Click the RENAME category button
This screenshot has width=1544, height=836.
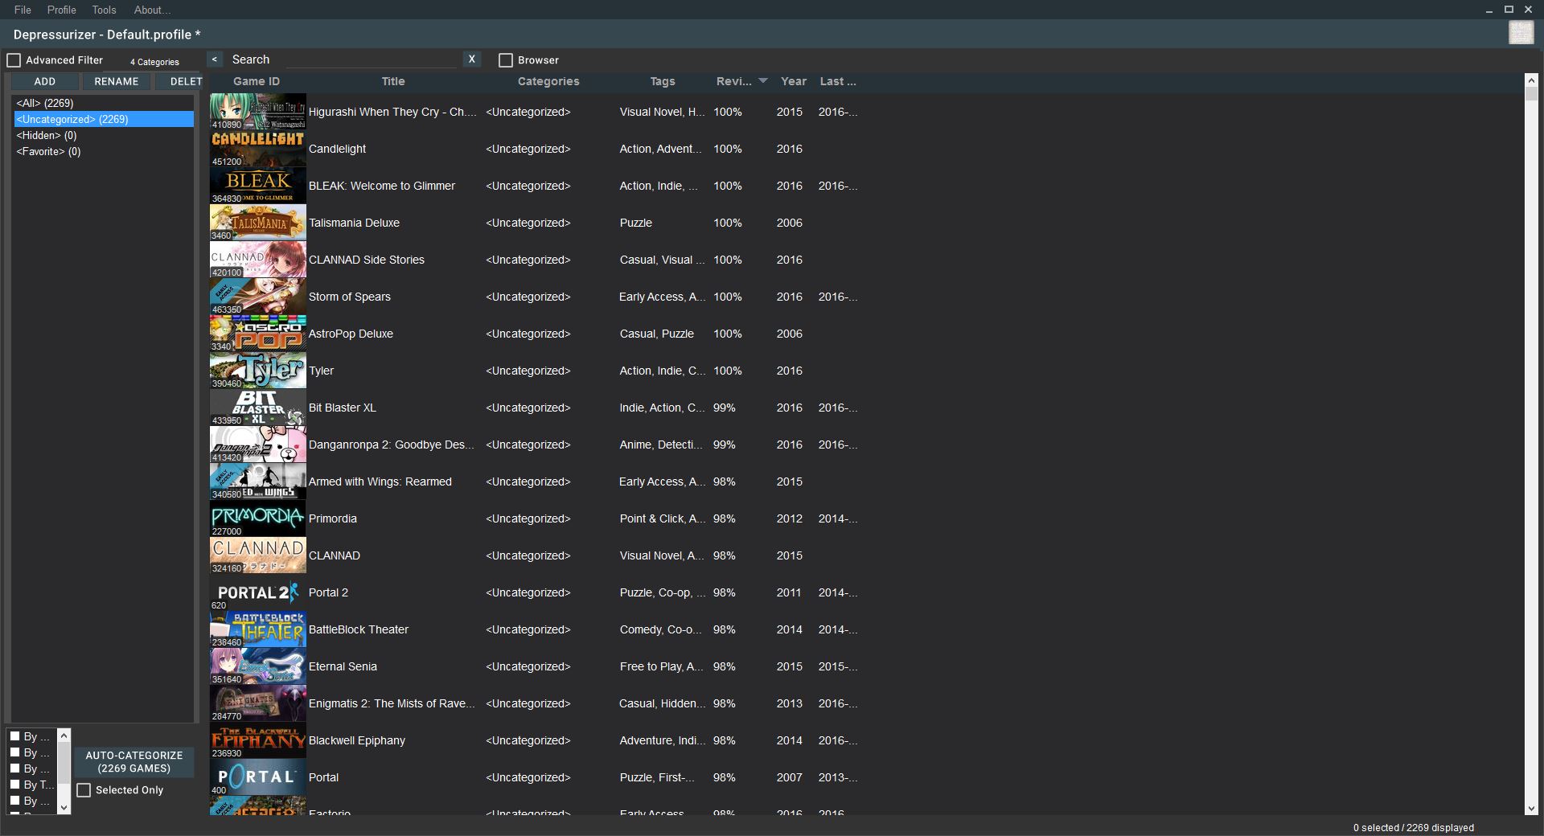click(117, 81)
